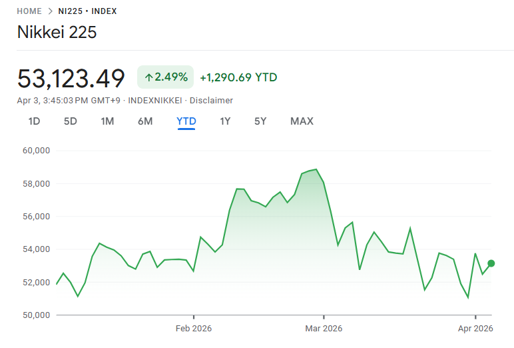This screenshot has width=514, height=348.
Task: Click the 53,123.49 price value
Action: [71, 79]
